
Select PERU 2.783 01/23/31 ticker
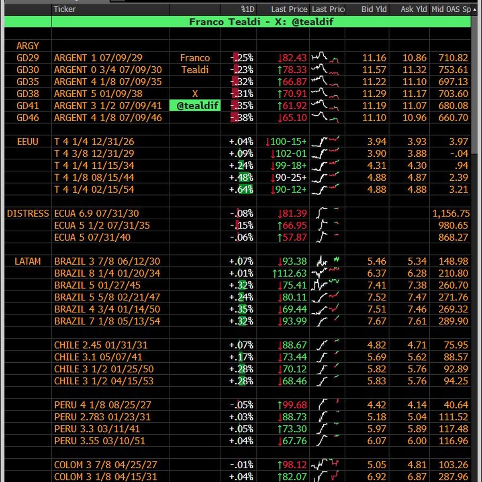click(x=102, y=417)
